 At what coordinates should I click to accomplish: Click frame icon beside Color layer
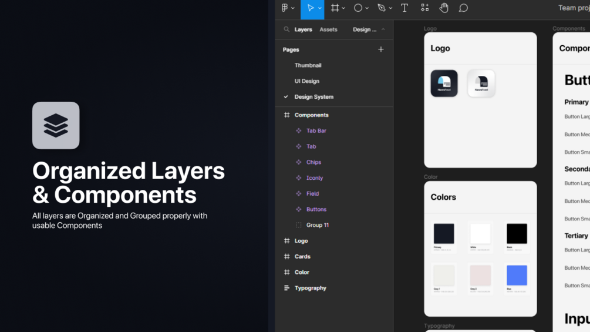point(286,272)
